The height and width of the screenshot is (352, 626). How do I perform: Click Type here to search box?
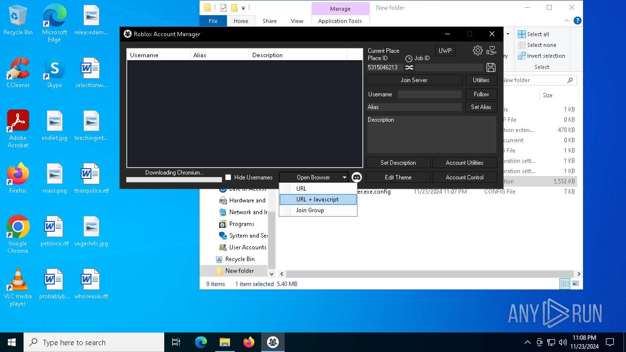click(x=94, y=343)
